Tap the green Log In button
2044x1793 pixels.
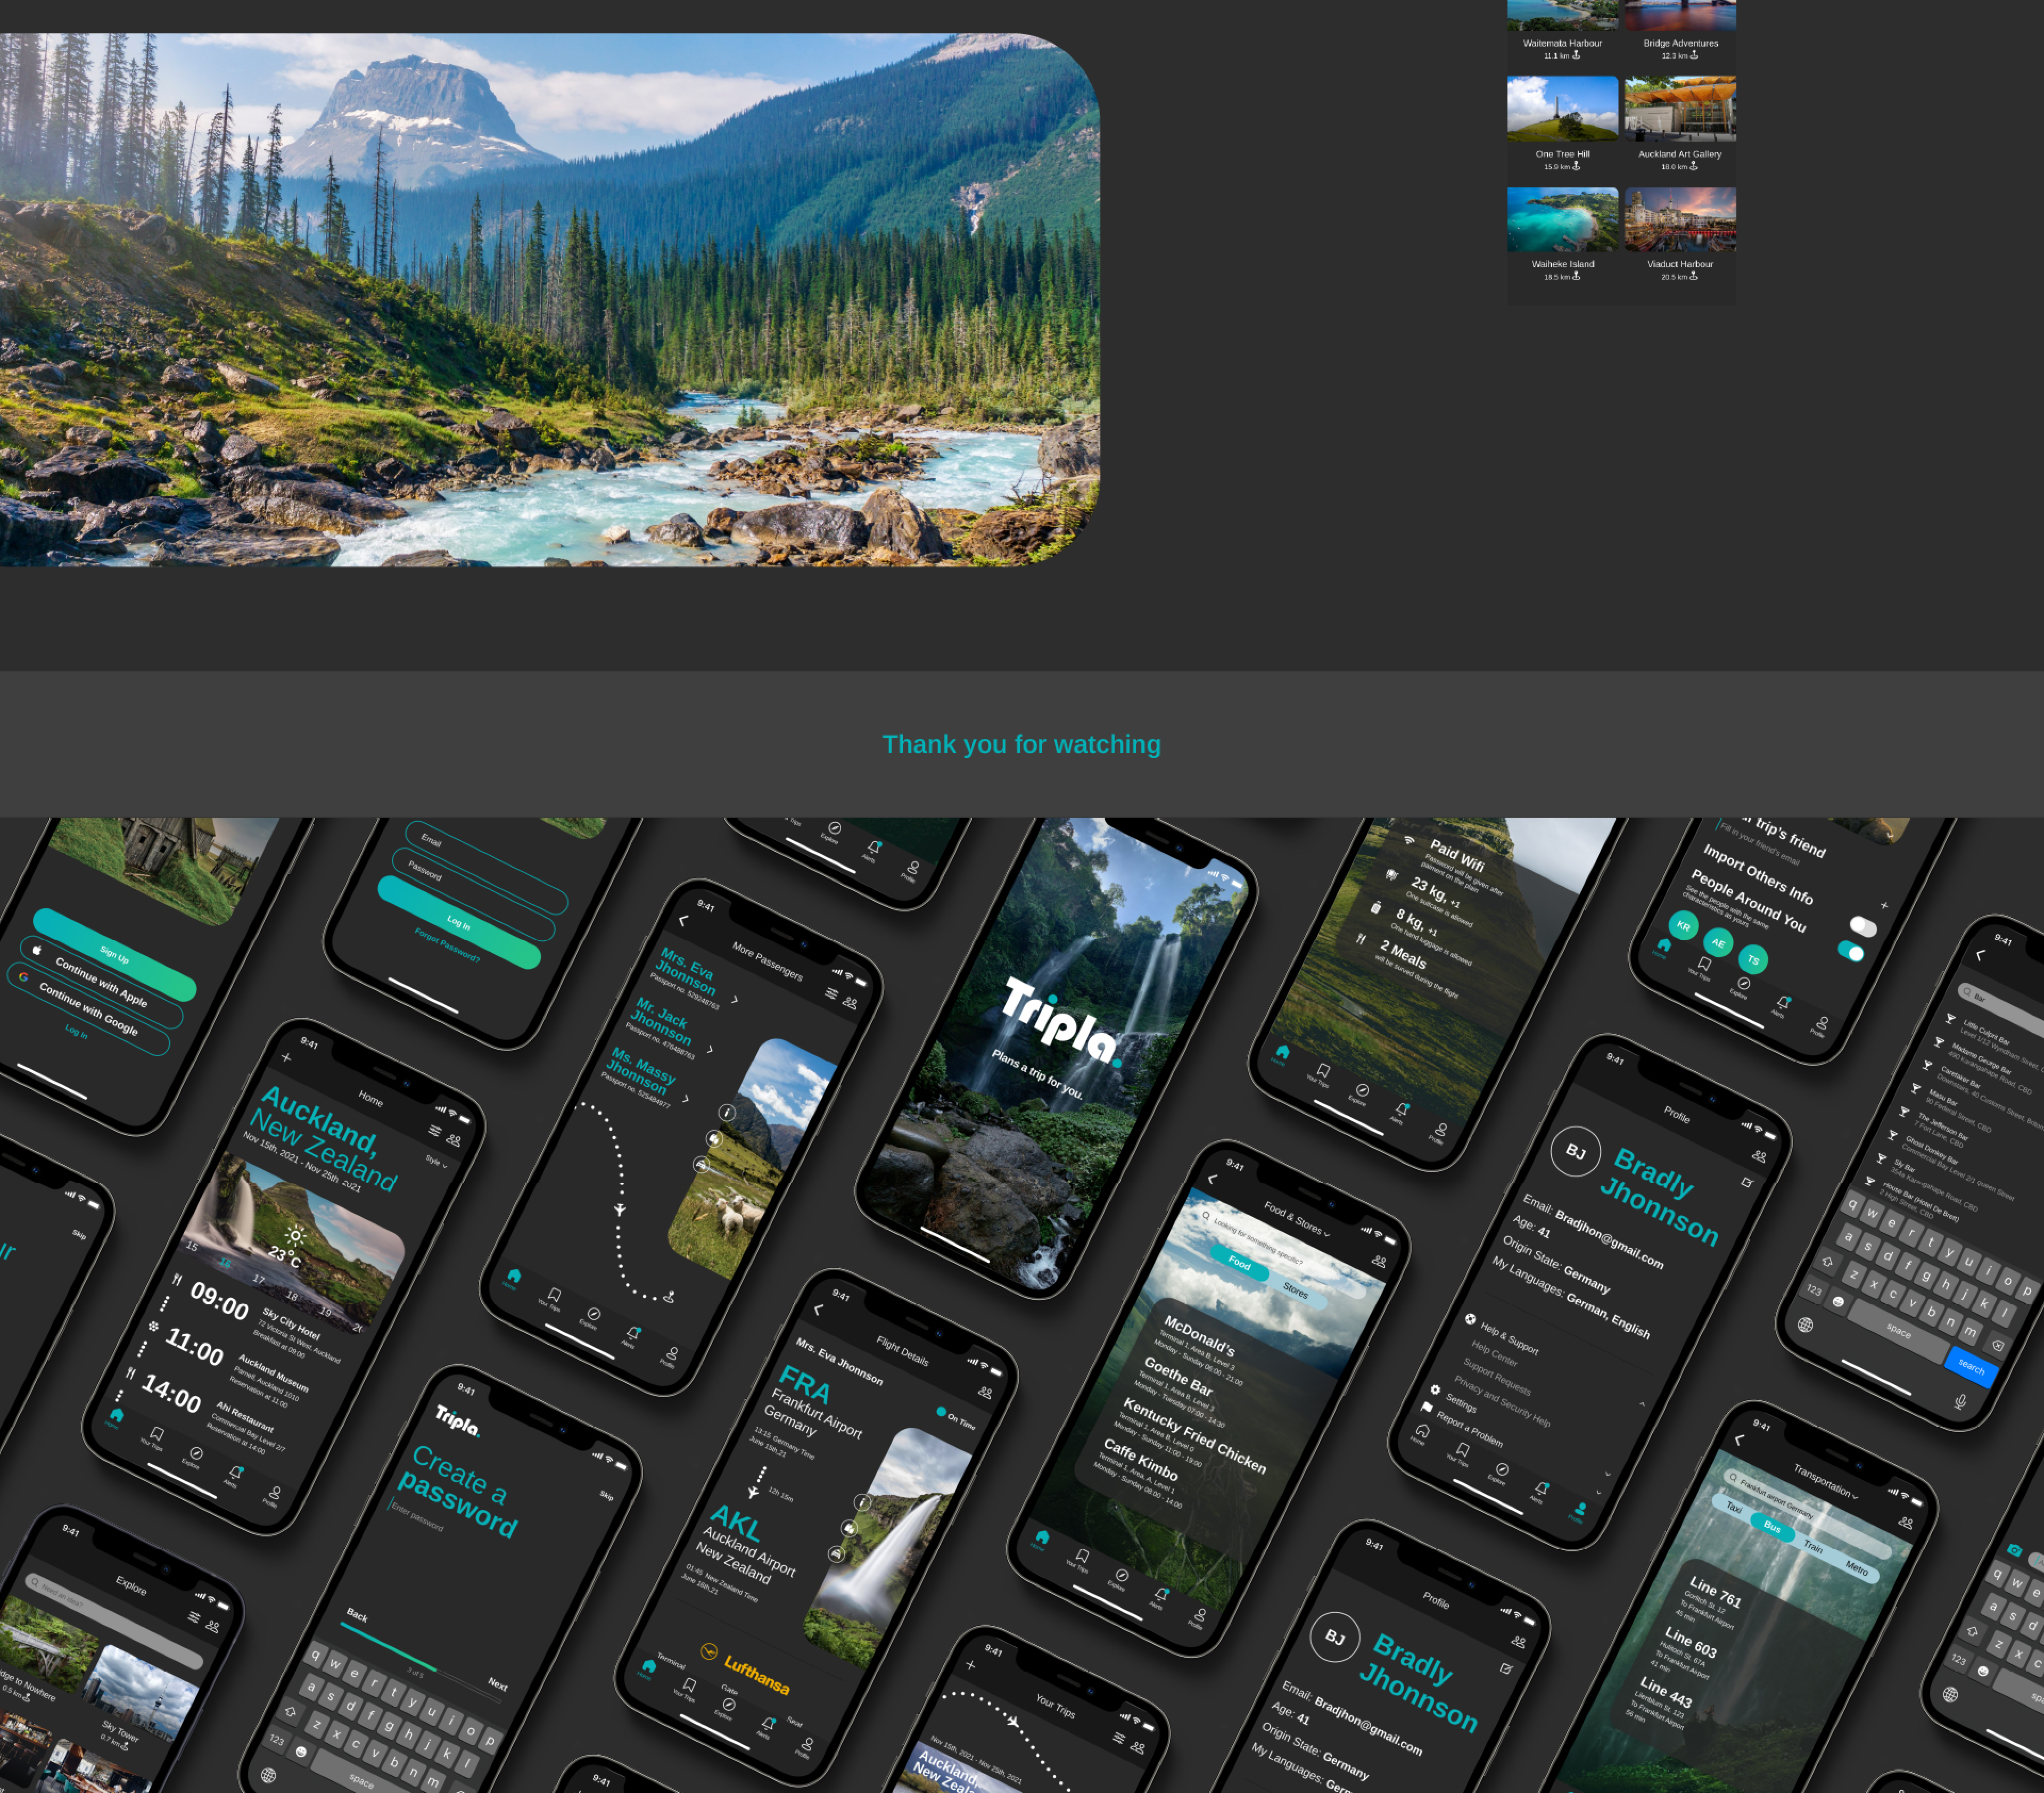[459, 921]
